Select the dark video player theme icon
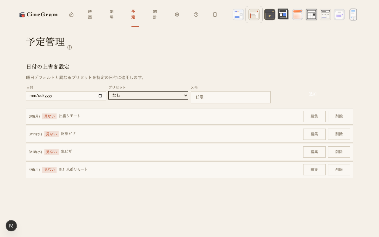Image resolution: width=379 pixels, height=237 pixels. tap(269, 15)
